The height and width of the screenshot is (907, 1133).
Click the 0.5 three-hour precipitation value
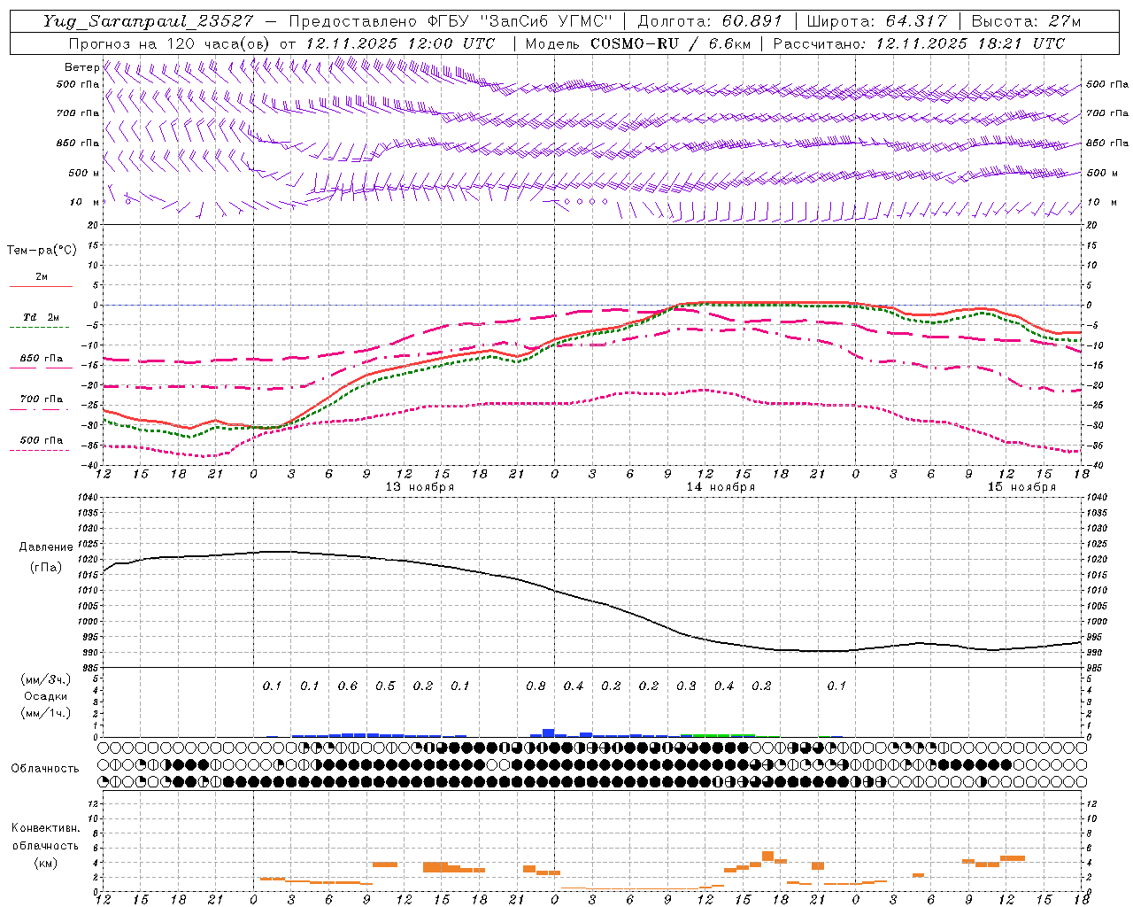pos(385,686)
